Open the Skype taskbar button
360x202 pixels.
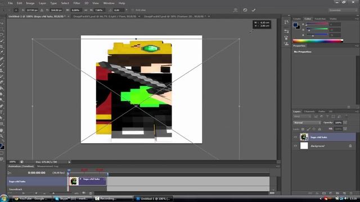[x=73, y=199]
